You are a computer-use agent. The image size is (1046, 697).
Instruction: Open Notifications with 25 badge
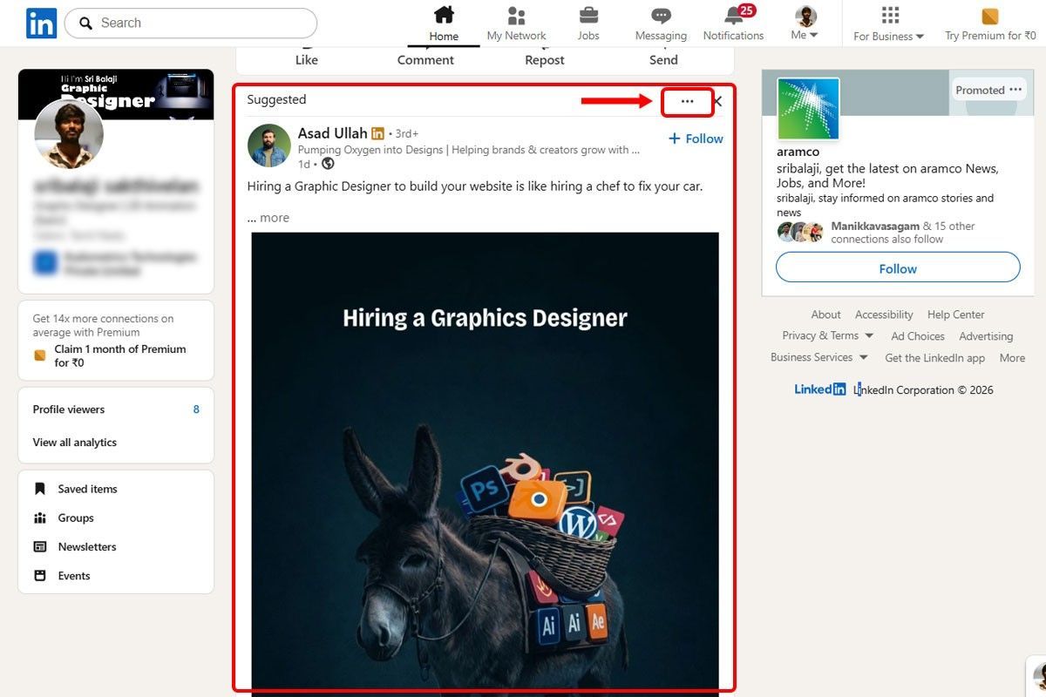pos(733,24)
